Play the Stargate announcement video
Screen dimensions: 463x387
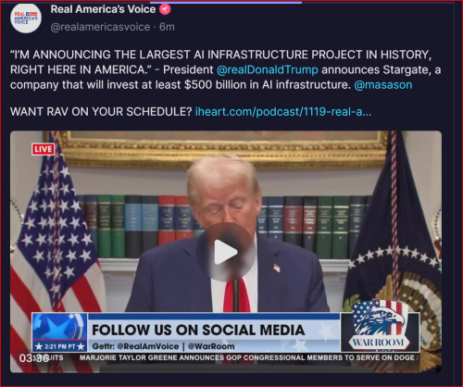[x=226, y=252]
